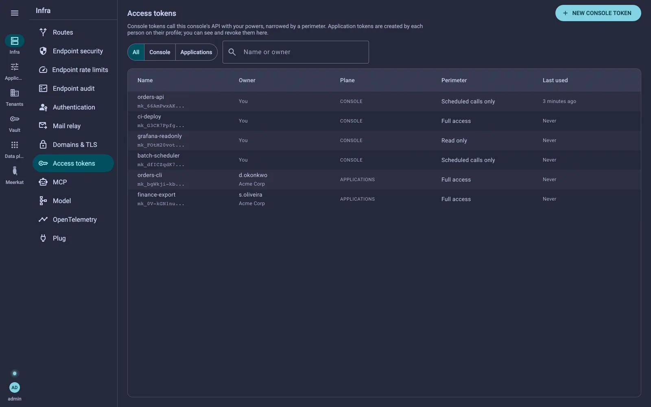Click the status indicator dot above the avatar
This screenshot has width=651, height=407.
(x=15, y=373)
